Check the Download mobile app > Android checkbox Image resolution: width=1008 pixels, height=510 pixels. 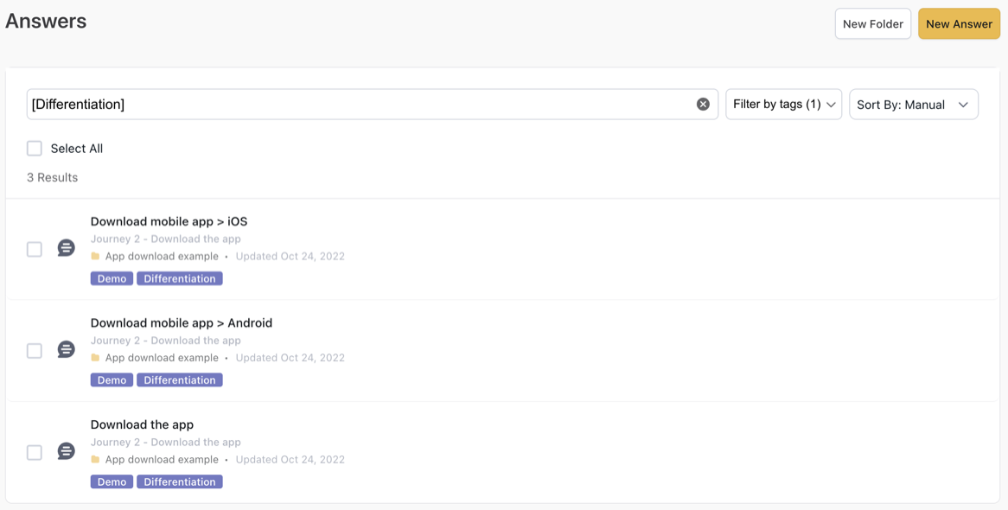pyautogui.click(x=35, y=351)
